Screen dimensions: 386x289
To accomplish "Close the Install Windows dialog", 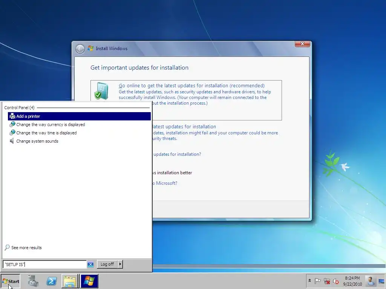I will [302, 44].
